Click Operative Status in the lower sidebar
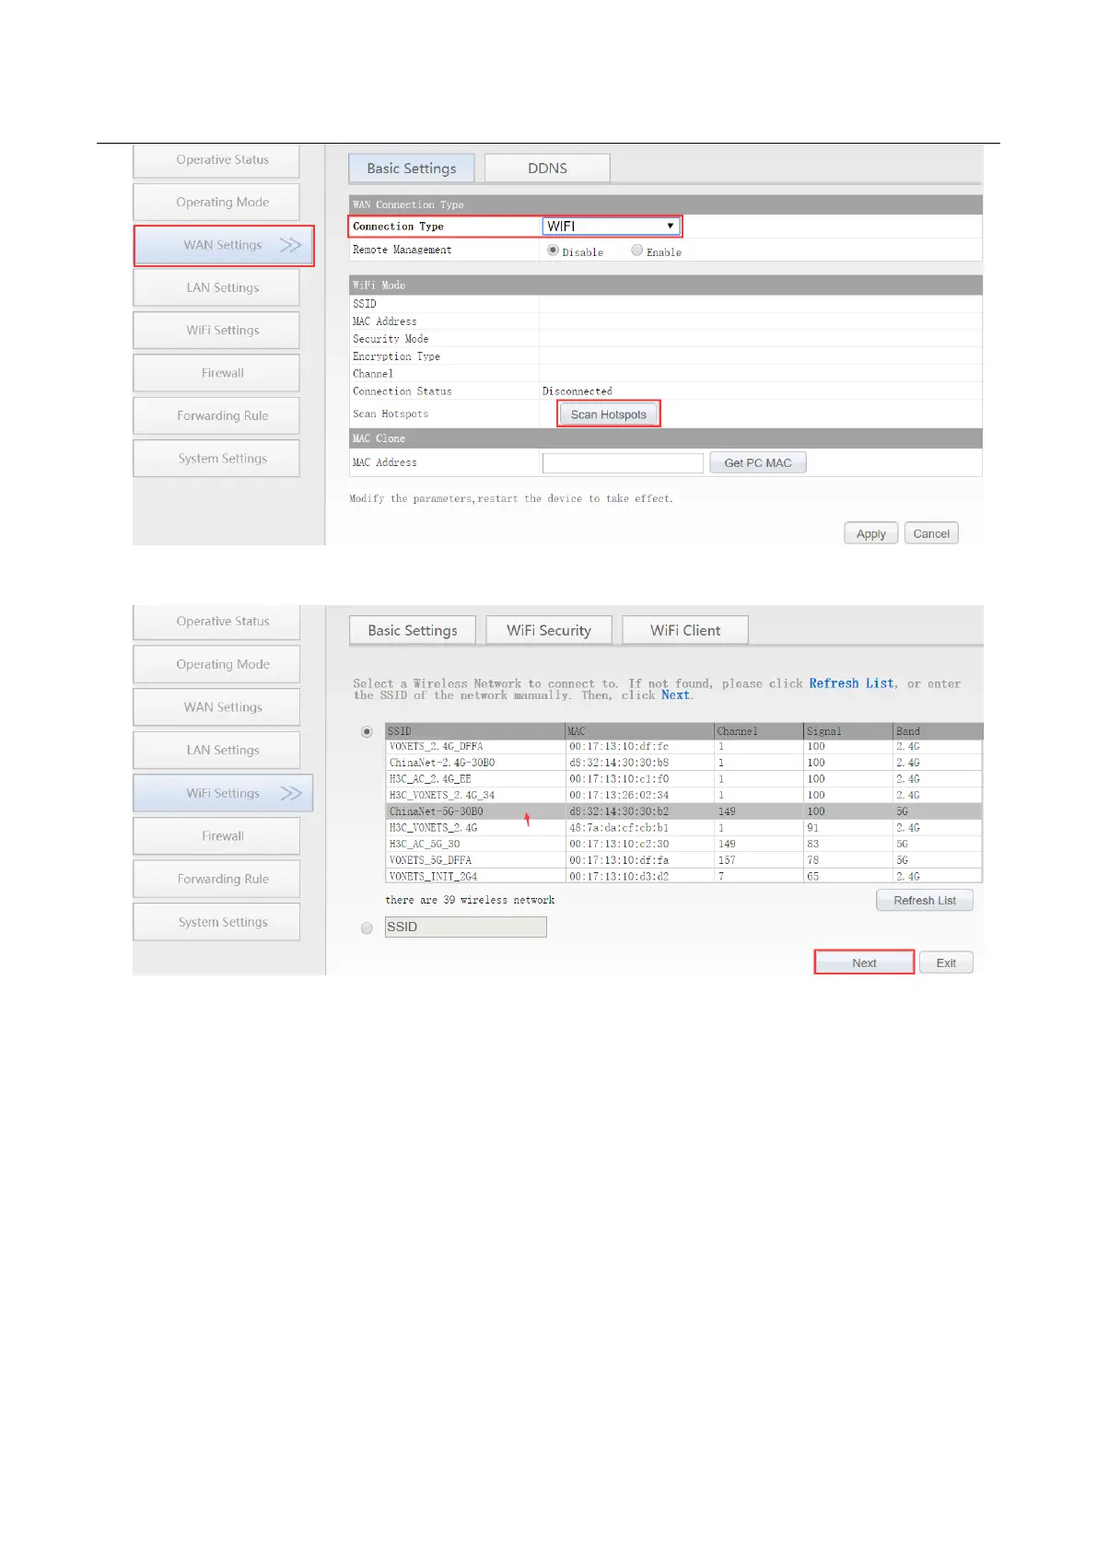 pos(216,622)
